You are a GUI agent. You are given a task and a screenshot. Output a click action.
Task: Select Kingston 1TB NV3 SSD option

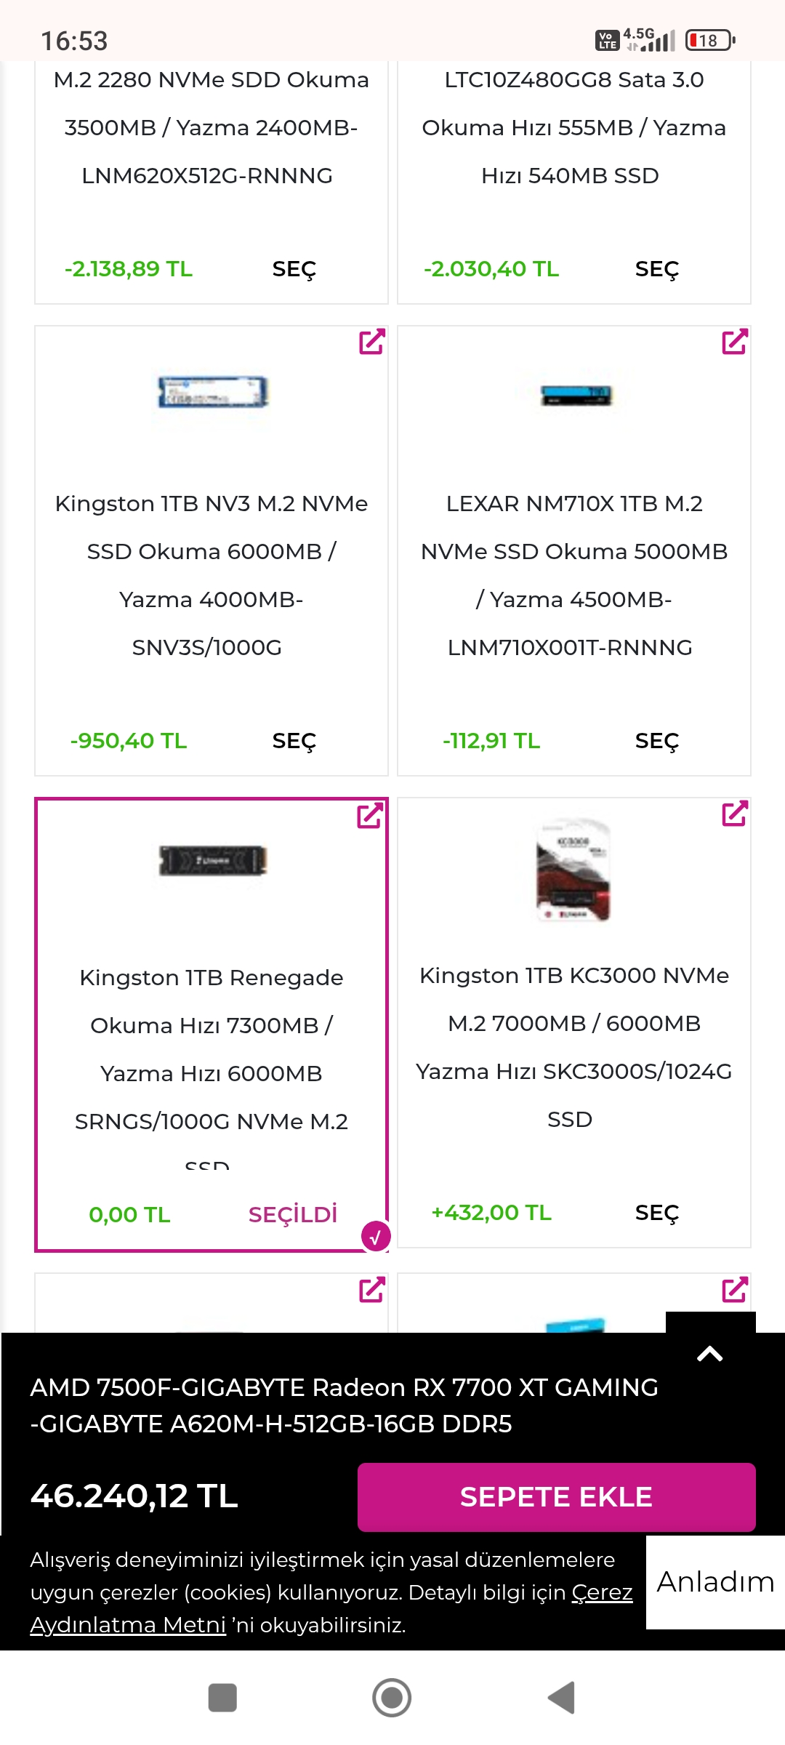pos(294,741)
